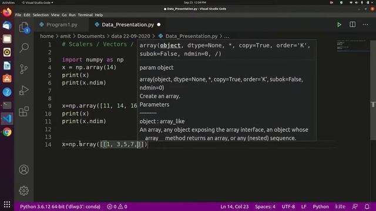Switch to Visual Studio Code dock icon

tap(7, 118)
